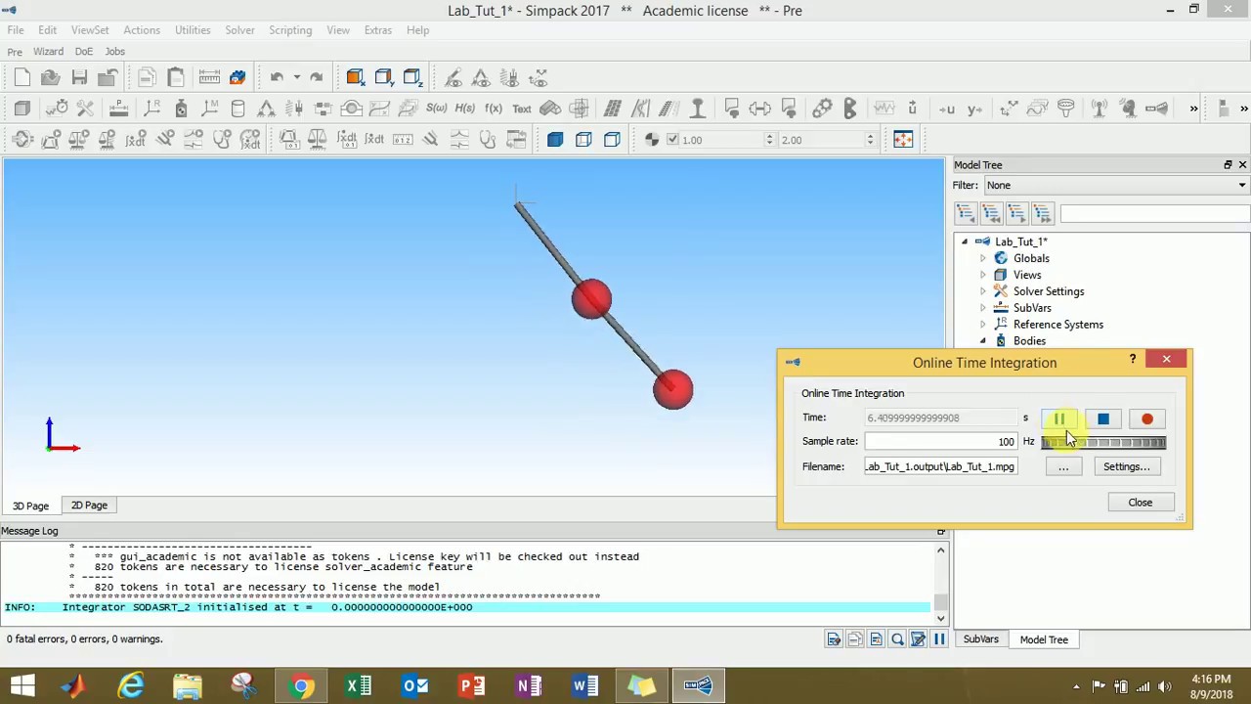Click the Save floppy disk icon
The width and height of the screenshot is (1251, 704).
(79, 77)
